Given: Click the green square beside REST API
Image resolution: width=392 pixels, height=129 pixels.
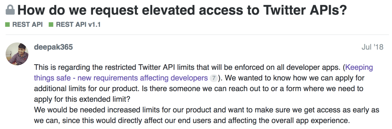Looking at the screenshot, I should coord(7,25).
